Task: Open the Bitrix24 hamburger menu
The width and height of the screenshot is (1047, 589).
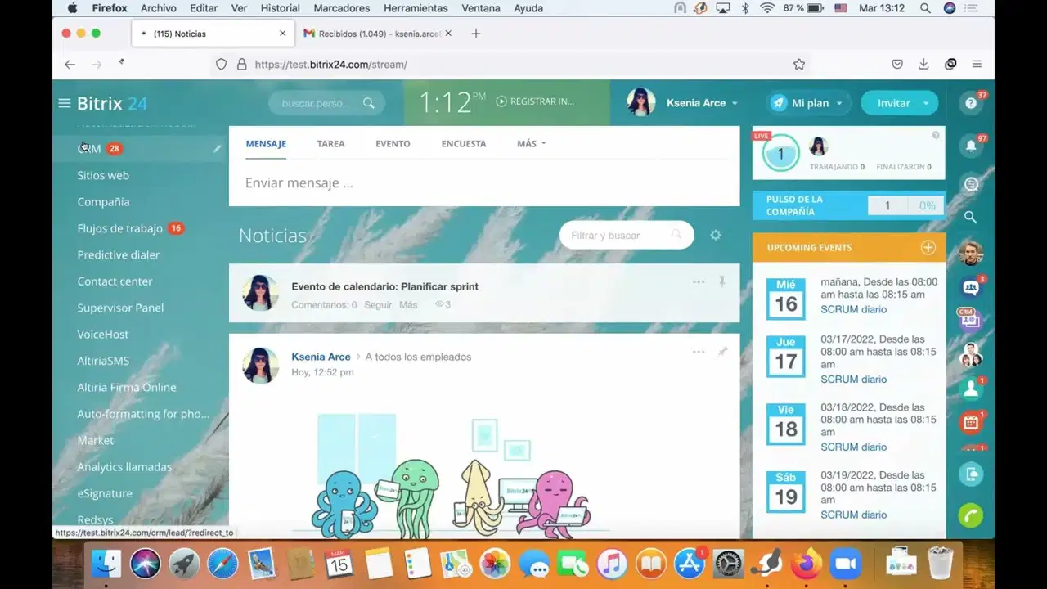Action: click(x=65, y=103)
